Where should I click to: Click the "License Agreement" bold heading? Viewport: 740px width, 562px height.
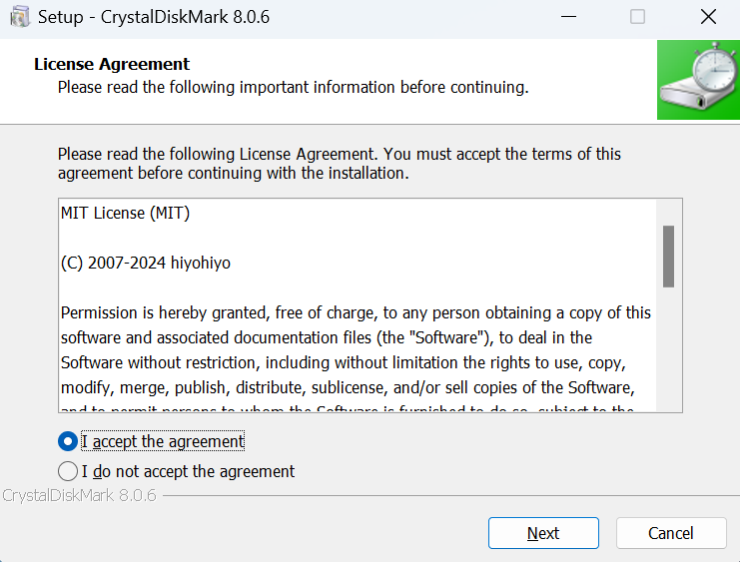[112, 64]
